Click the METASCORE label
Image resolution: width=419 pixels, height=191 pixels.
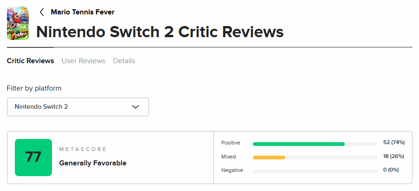click(83, 149)
